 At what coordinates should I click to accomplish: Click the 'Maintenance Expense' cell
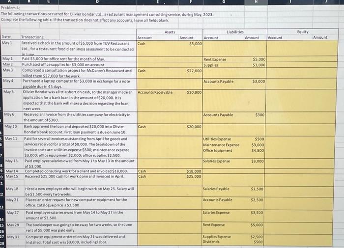pos(221,145)
